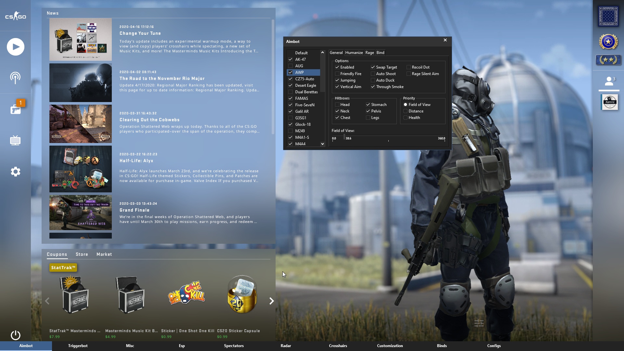Switch to the Rage tab
The height and width of the screenshot is (351, 624).
click(370, 53)
